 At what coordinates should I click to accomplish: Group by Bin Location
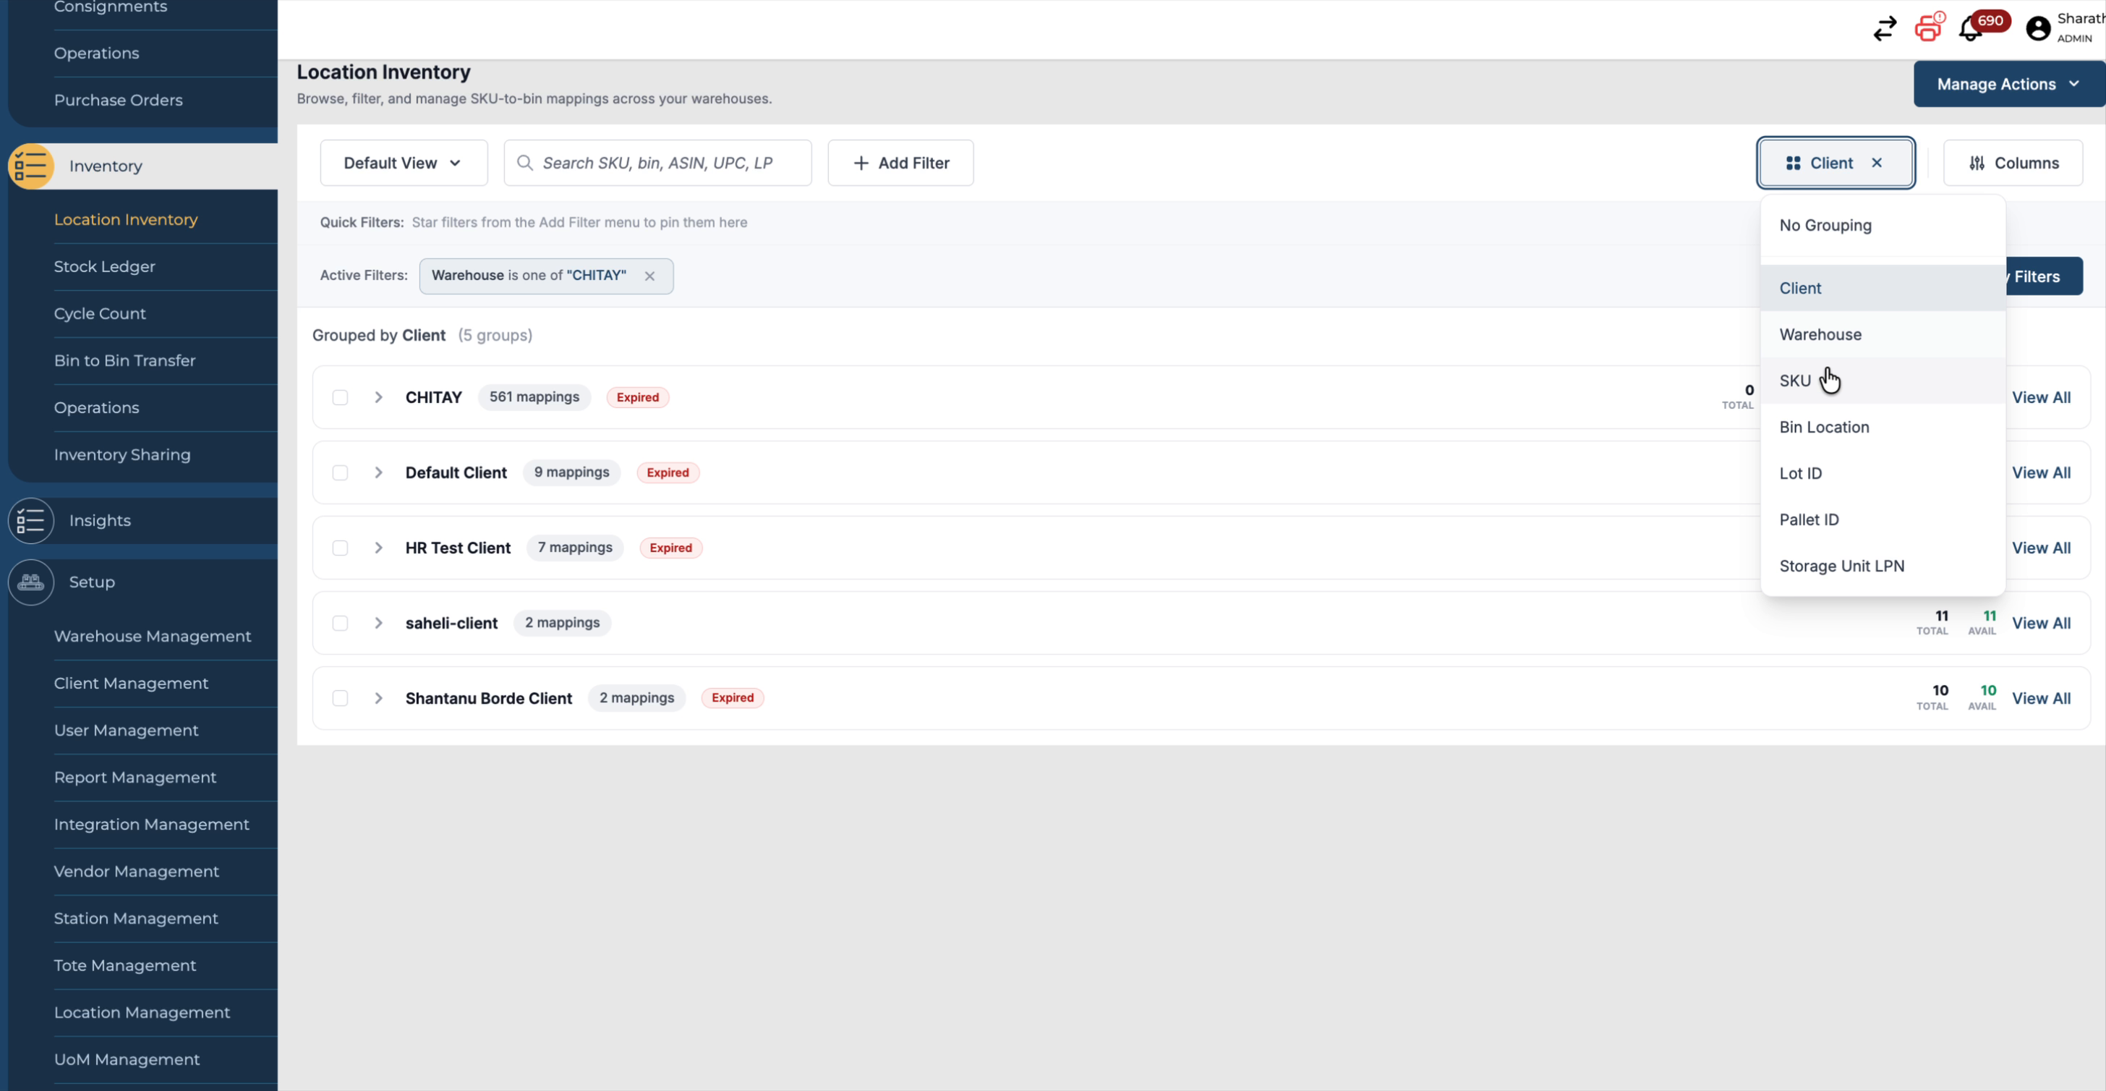point(1883,427)
